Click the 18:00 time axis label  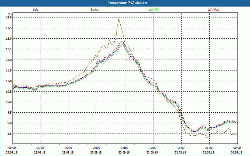point(181,148)
